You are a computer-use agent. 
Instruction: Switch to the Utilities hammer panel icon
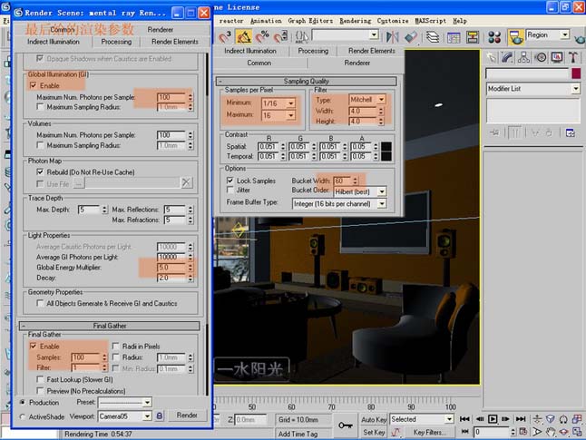573,57
